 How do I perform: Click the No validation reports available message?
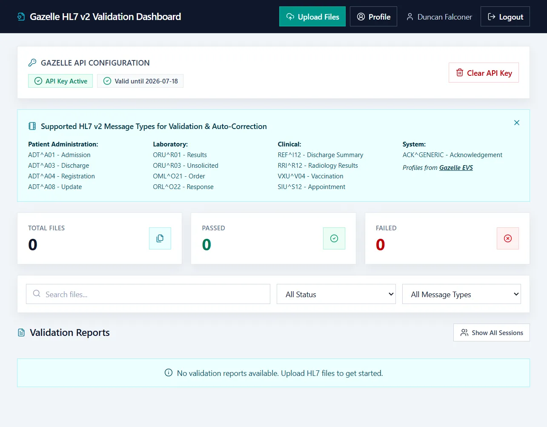tap(280, 373)
